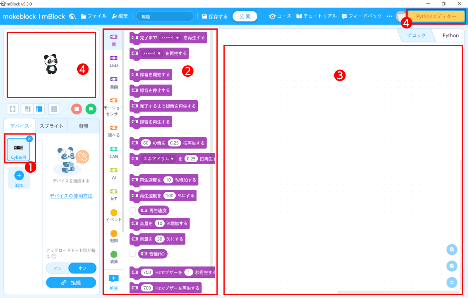Open the 編集 menu
This screenshot has width=468, height=298.
click(120, 16)
